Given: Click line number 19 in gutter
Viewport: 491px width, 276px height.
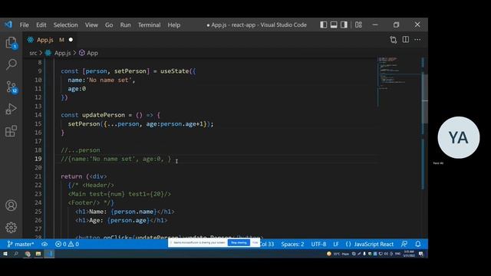Looking at the screenshot, I should 38,159.
